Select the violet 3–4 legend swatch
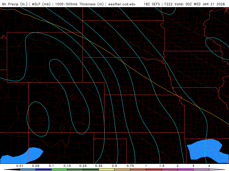Viewport: 229px width, 171px height. coord(201,170)
